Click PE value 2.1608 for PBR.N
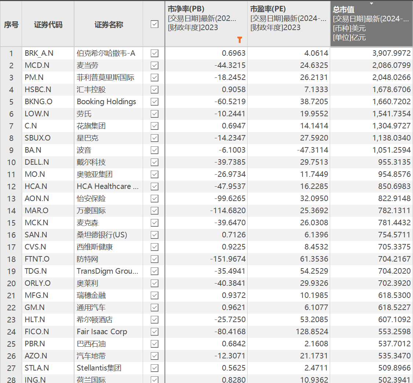Image resolution: width=413 pixels, height=383 pixels. 316,344
